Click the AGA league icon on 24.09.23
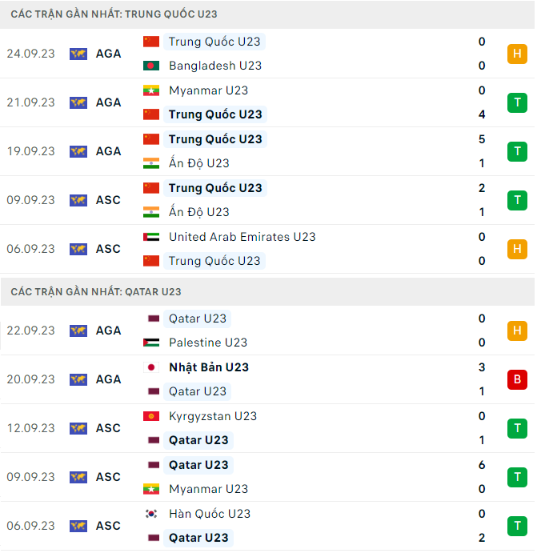Screen dimensions: 537x557 click(x=78, y=54)
